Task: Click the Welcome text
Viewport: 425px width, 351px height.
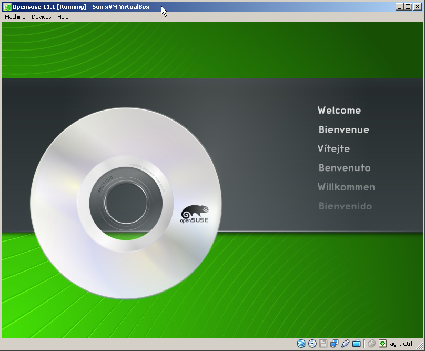Action: pos(339,110)
